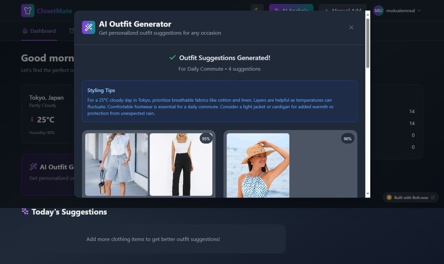
Task: Click the wand icon on AI Outfit card
Action: (33, 167)
